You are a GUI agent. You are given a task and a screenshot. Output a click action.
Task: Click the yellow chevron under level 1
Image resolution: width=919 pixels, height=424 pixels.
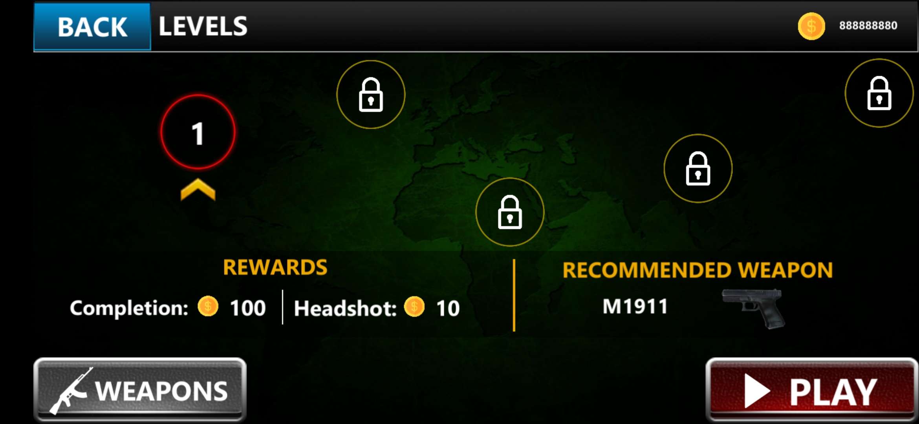198,190
